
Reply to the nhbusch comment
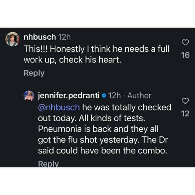[34, 73]
